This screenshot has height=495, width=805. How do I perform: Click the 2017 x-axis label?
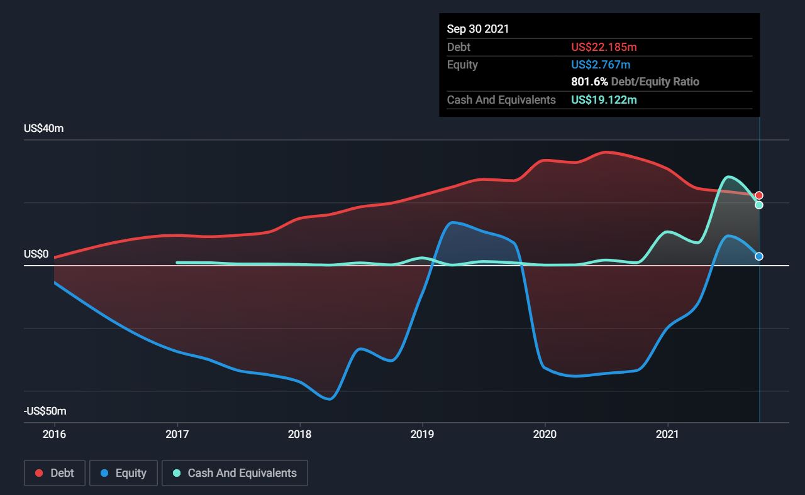pos(177,434)
